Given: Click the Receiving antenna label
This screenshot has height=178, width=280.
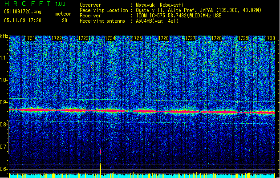Looking at the screenshot, I should point(102,21).
